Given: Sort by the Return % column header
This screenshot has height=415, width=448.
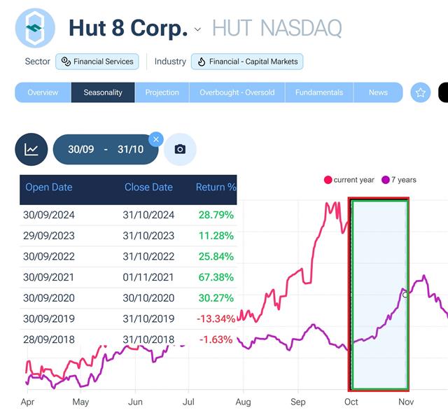Looking at the screenshot, I should point(216,188).
